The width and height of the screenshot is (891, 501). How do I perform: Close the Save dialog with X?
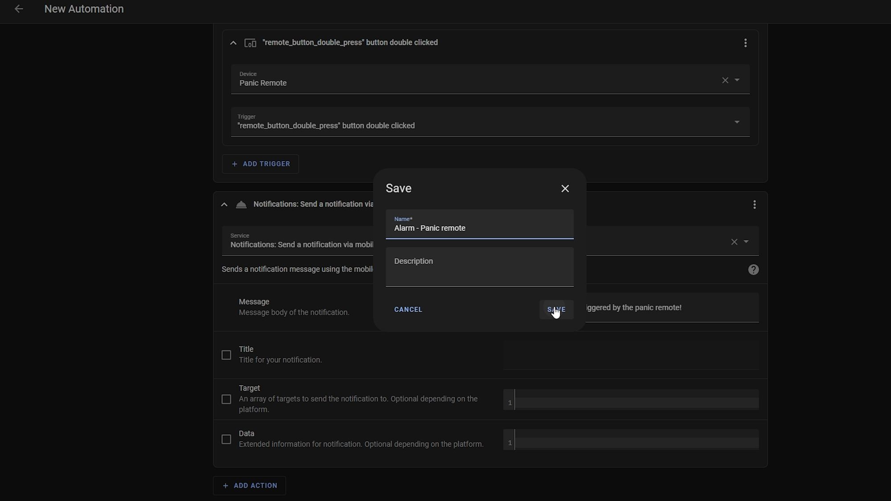coord(565,188)
